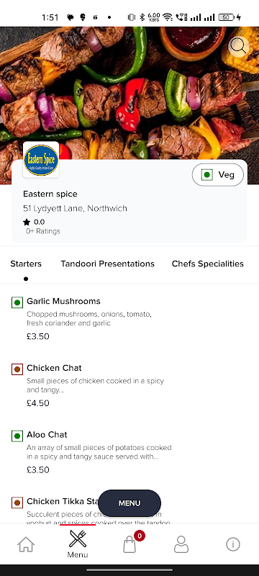This screenshot has width=259, height=576.
Task: Tap the cart badge showing 0
Action: point(140,536)
